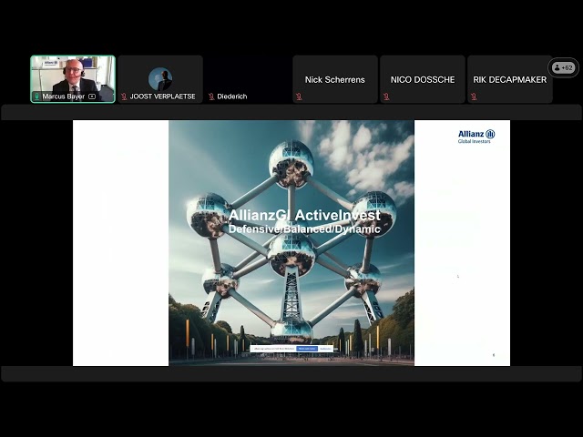Click the Defensive/Balanced/Dynamic subtitle on slide
This screenshot has width=583, height=437.
pyautogui.click(x=304, y=229)
